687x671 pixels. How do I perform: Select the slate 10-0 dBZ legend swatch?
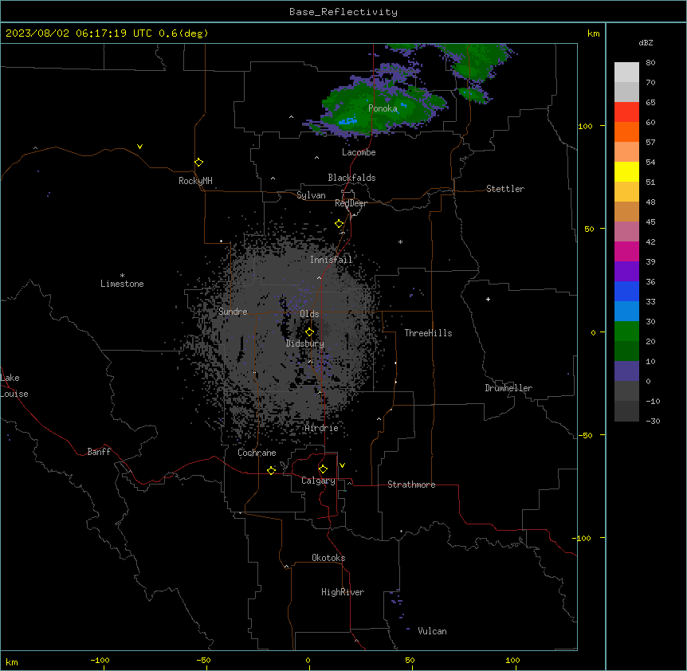click(626, 371)
